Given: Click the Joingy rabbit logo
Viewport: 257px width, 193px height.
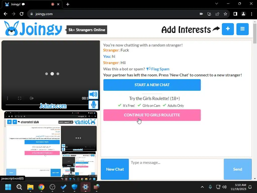Looking at the screenshot, I should pyautogui.click(x=33, y=28).
